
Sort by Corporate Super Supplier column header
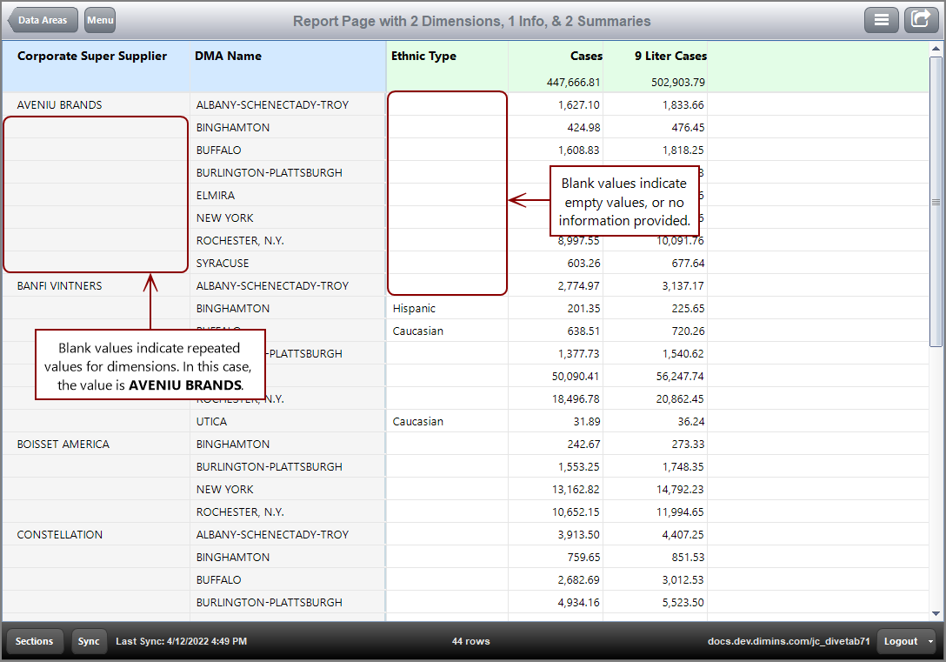91,57
